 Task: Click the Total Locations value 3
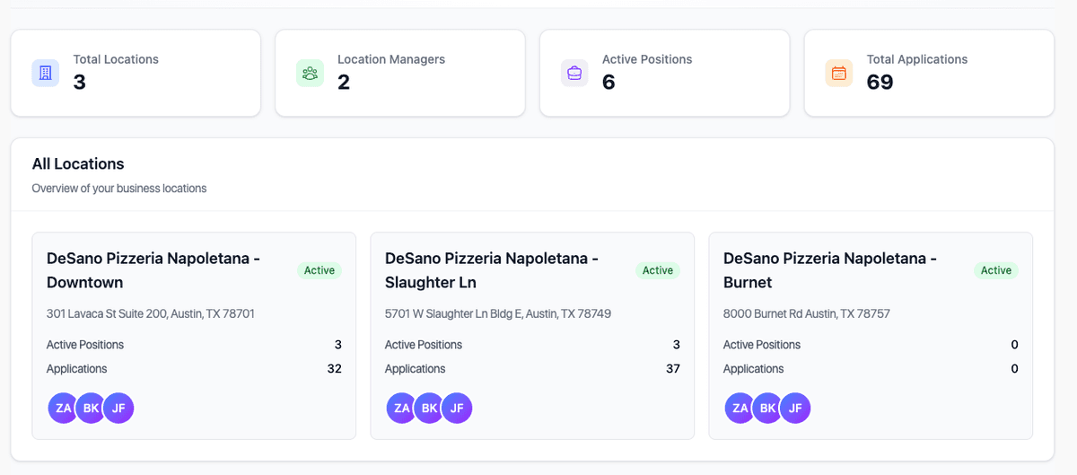79,83
